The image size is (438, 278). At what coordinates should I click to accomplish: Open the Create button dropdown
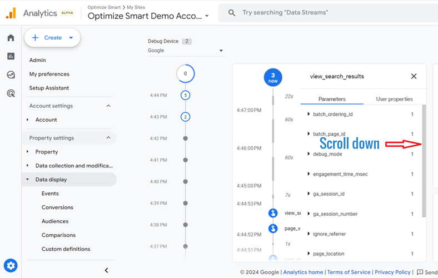pyautogui.click(x=71, y=38)
